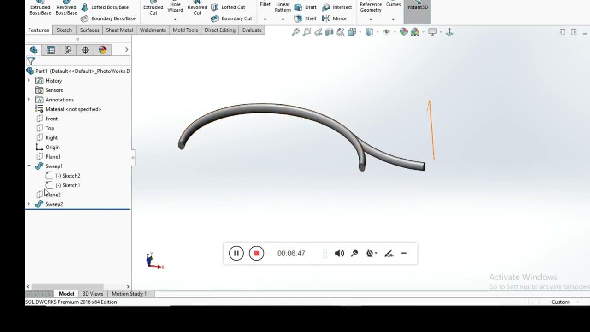
Task: Choose the Boundary Cut tool
Action: pos(231,18)
